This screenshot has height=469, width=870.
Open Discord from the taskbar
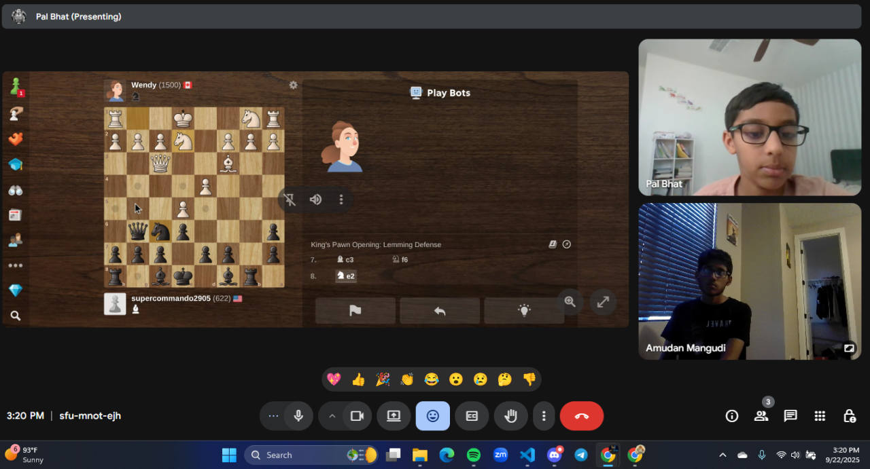pyautogui.click(x=554, y=455)
